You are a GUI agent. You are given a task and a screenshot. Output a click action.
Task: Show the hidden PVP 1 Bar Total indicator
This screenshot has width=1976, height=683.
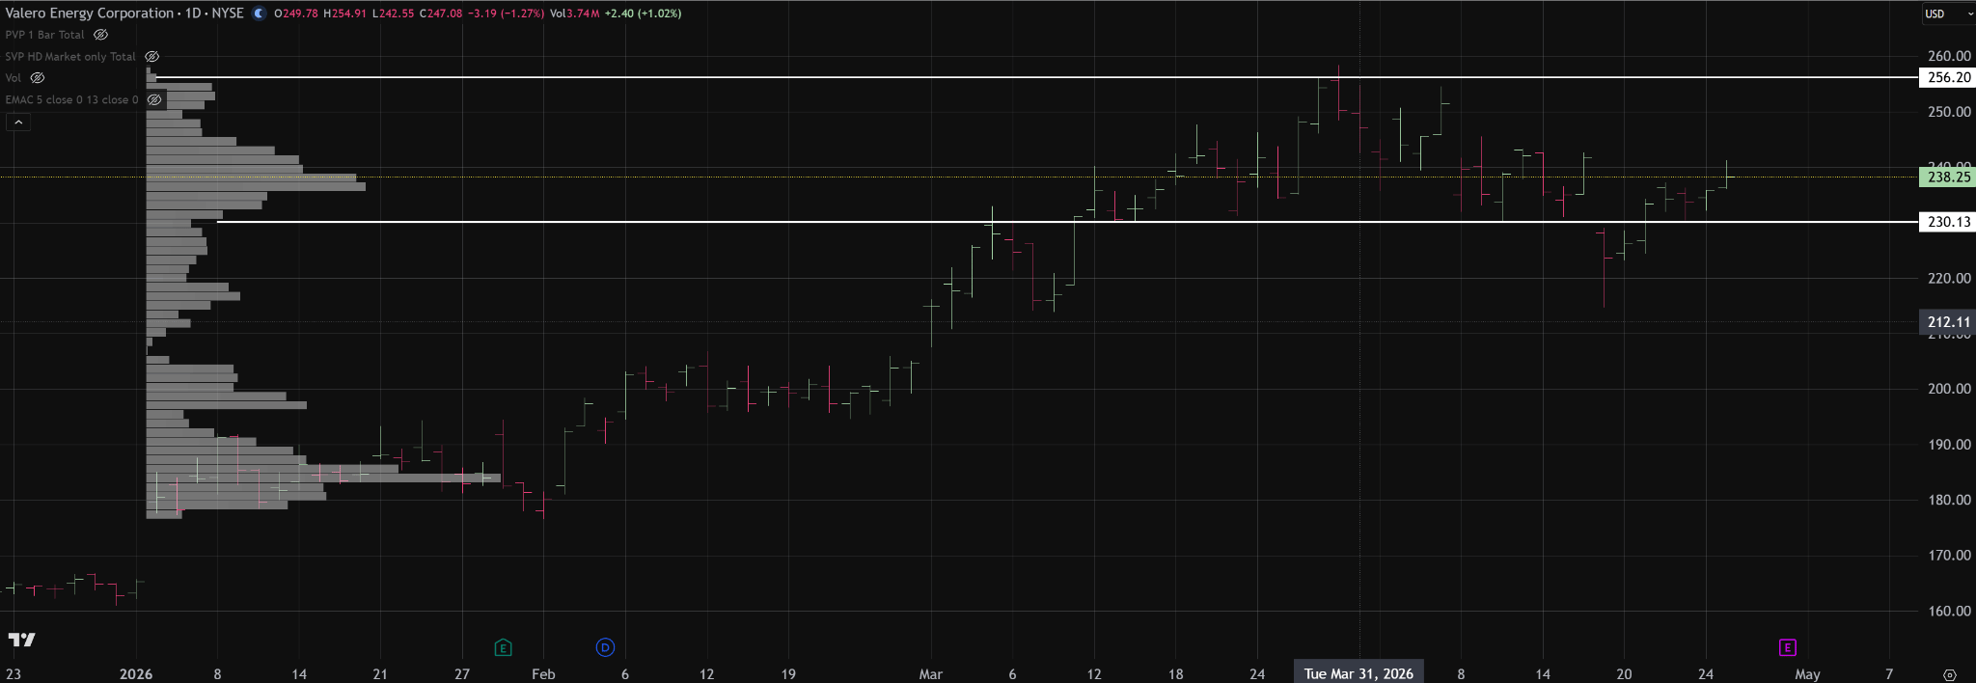[100, 35]
